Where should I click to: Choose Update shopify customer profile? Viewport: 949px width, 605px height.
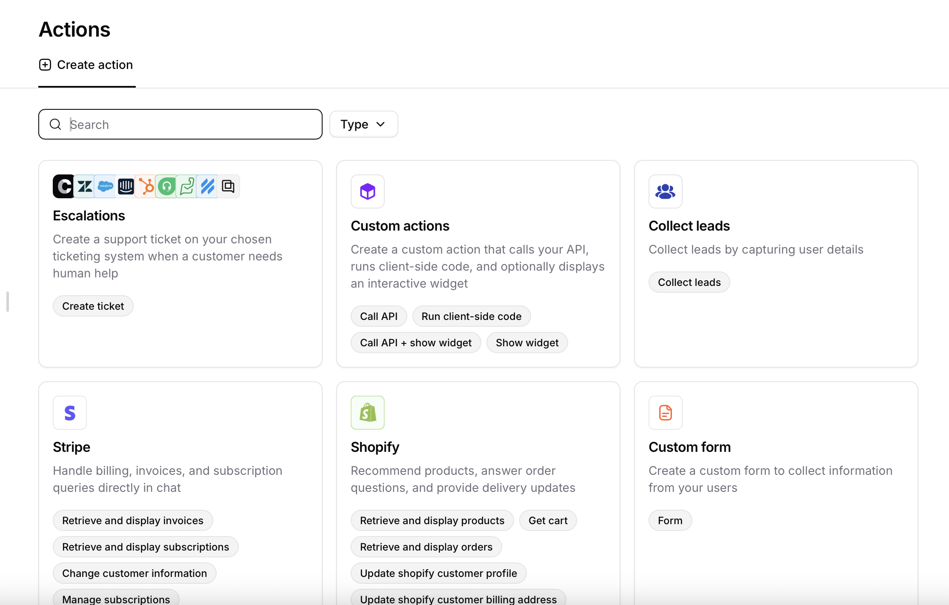(x=439, y=573)
